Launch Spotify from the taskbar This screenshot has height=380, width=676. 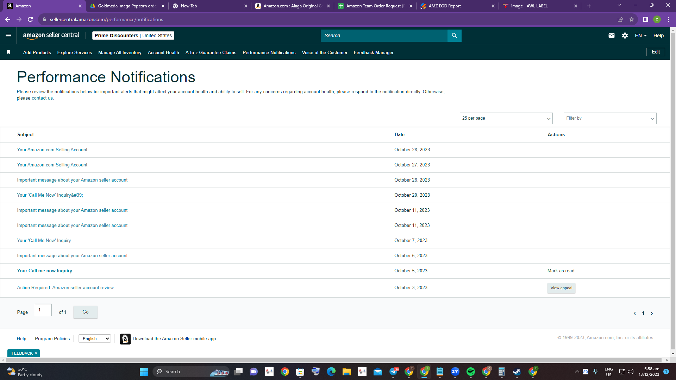(x=471, y=372)
